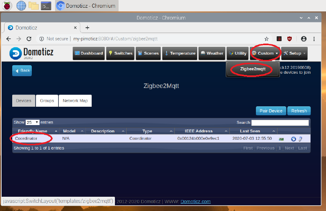Sort by the Model column
Viewport: 326px width, 211px height.
pyautogui.click(x=73, y=131)
